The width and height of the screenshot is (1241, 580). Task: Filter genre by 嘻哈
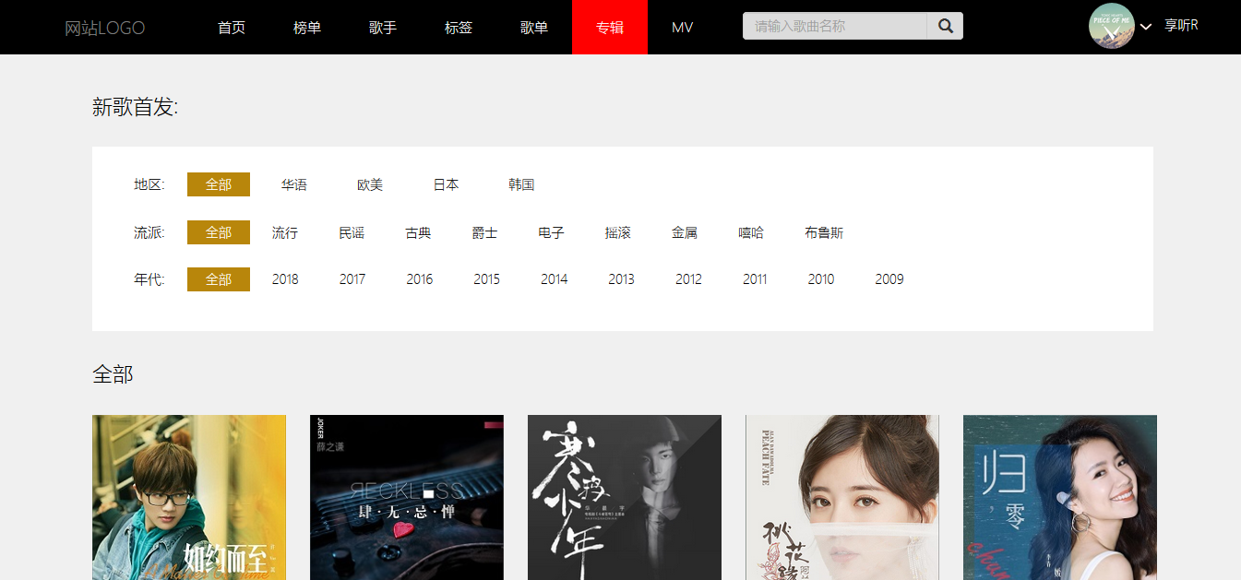coord(751,232)
